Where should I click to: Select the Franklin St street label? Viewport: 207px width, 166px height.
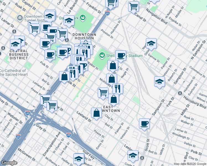pyautogui.click(x=94, y=8)
